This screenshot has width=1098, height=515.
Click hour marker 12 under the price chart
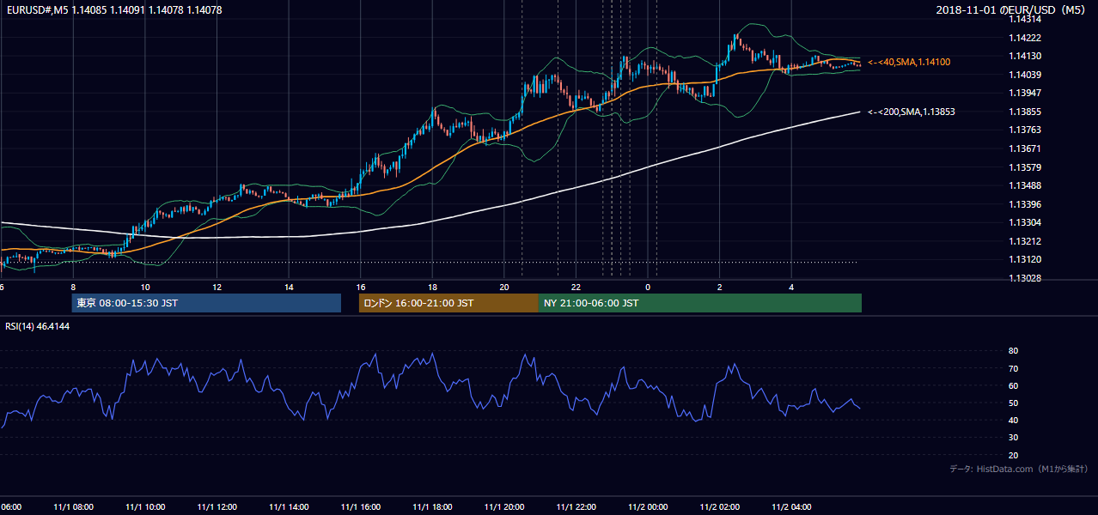(217, 287)
